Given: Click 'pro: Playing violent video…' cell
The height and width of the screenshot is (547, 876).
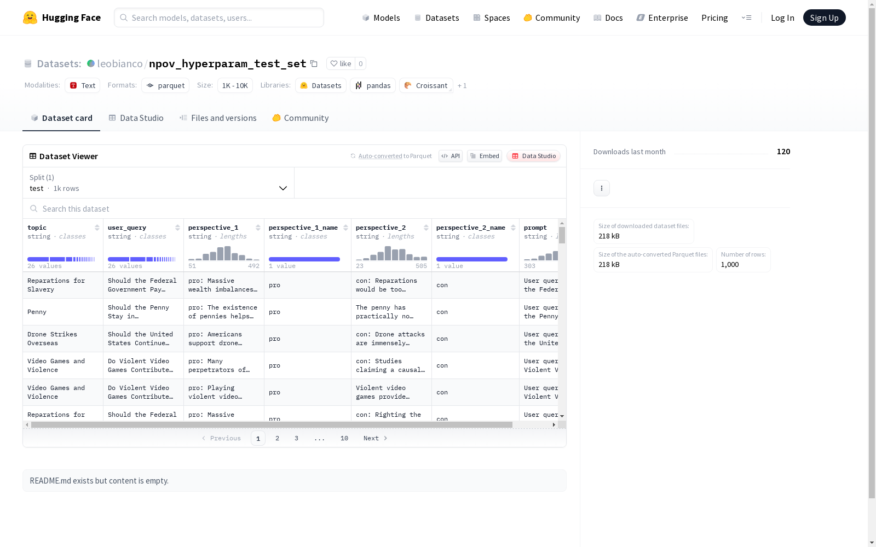Looking at the screenshot, I should tap(224, 392).
